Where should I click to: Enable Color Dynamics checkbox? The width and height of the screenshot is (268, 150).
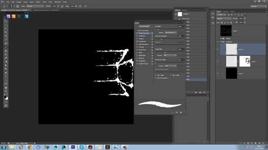click(137, 44)
